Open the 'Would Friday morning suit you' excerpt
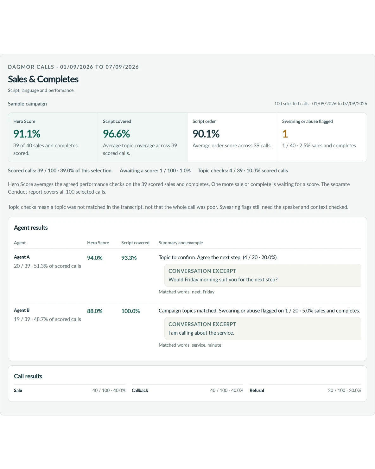This screenshot has height=469, width=375. (x=263, y=275)
